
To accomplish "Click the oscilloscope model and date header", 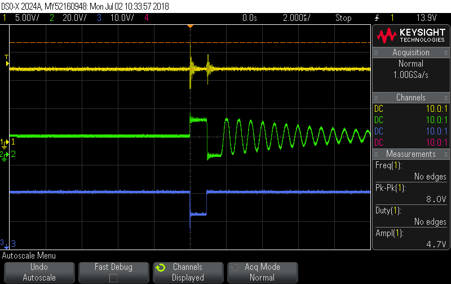I will [85, 6].
